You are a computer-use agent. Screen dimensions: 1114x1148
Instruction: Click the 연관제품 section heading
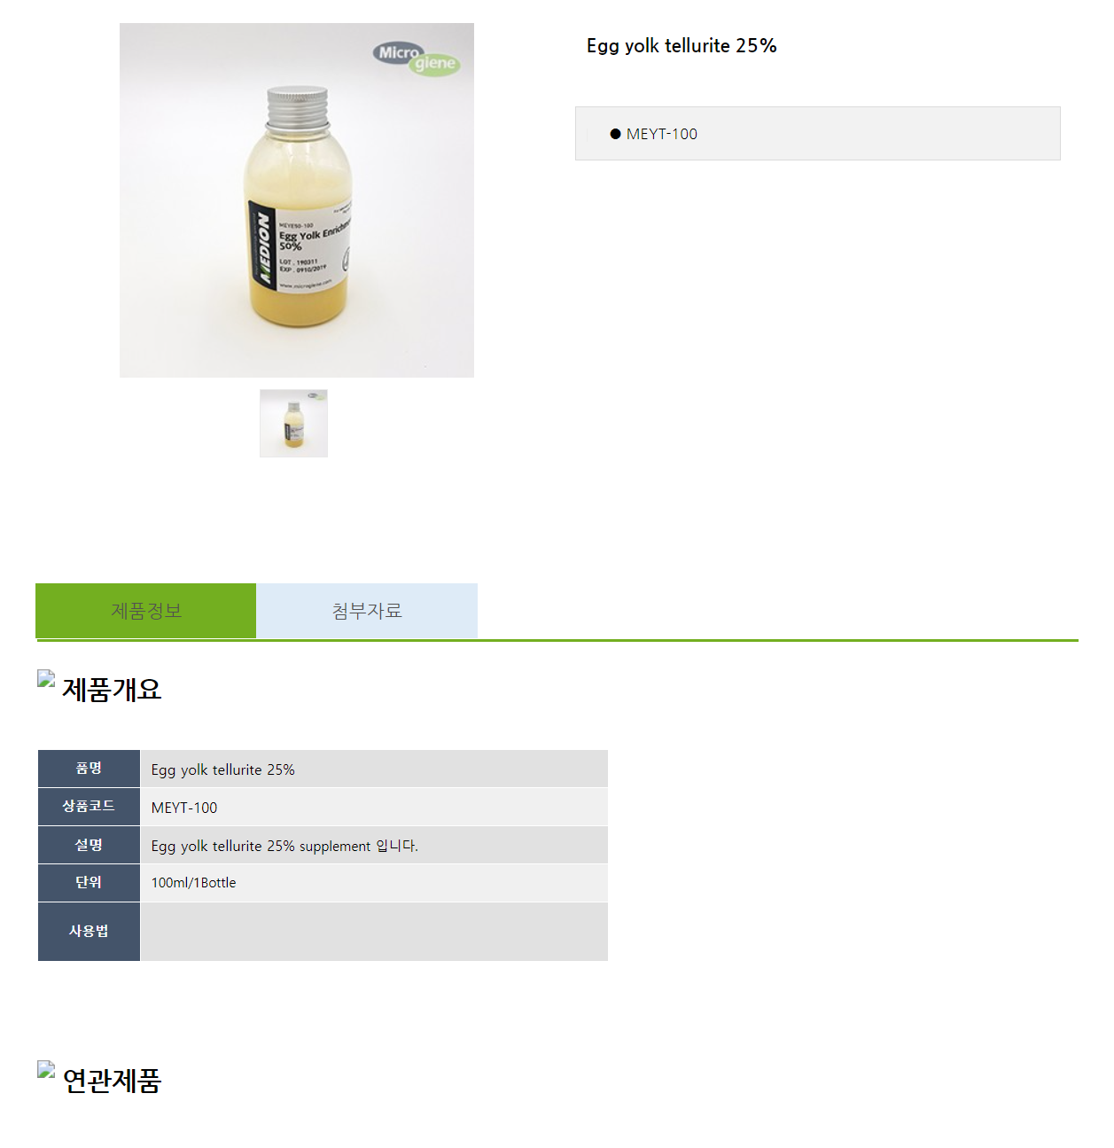112,1081
